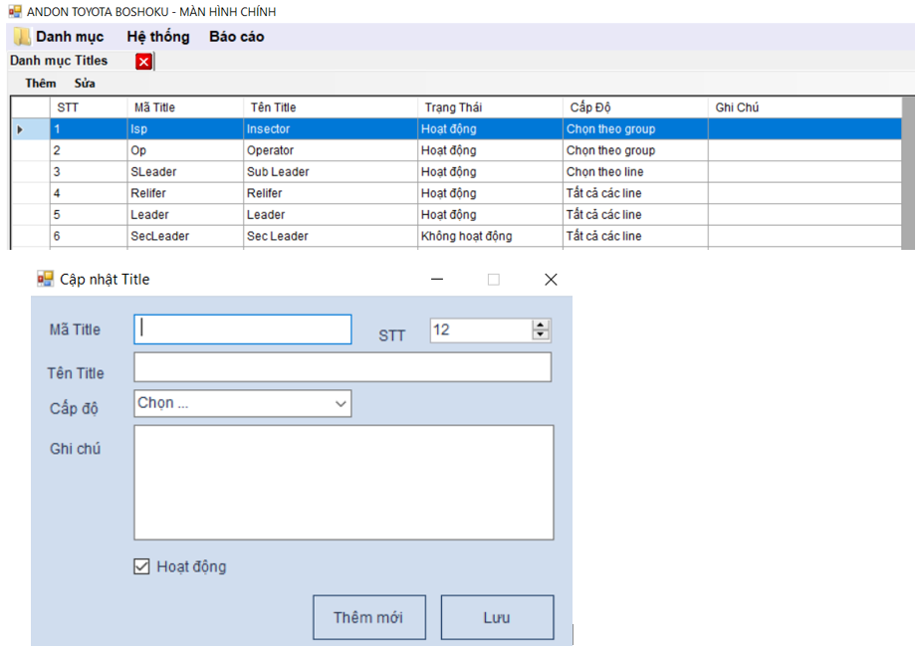
Task: Select the Operator row in the grid
Action: (270, 150)
